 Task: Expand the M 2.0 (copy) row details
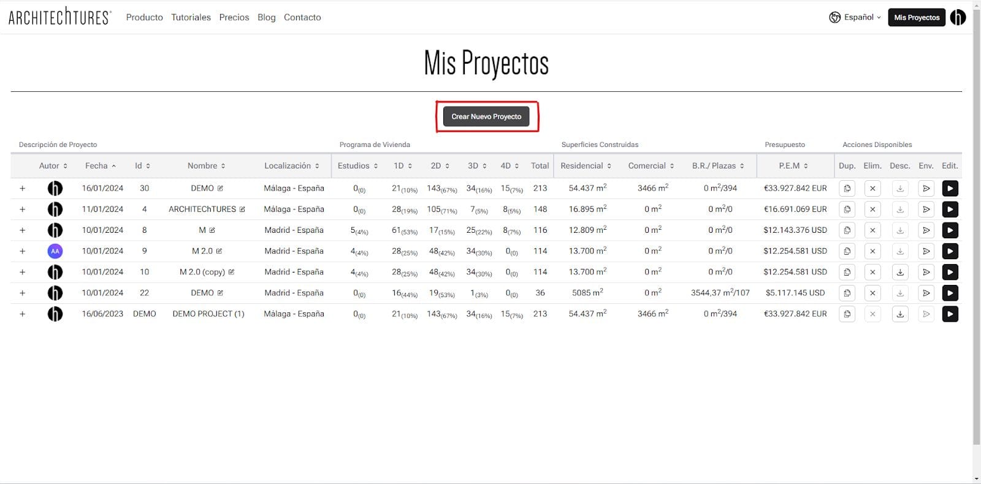23,272
